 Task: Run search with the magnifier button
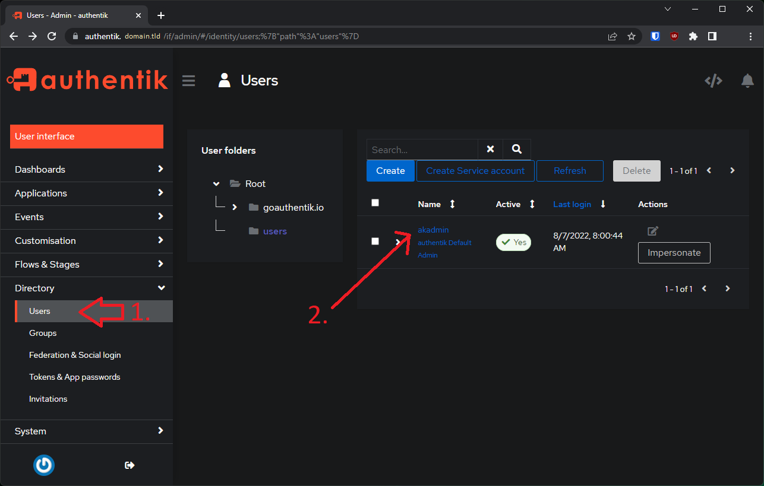[517, 150]
